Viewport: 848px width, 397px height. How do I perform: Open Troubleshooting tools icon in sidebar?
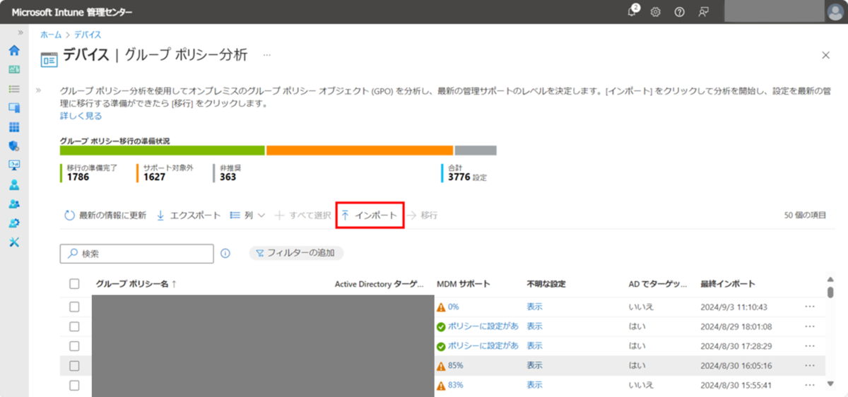(13, 242)
